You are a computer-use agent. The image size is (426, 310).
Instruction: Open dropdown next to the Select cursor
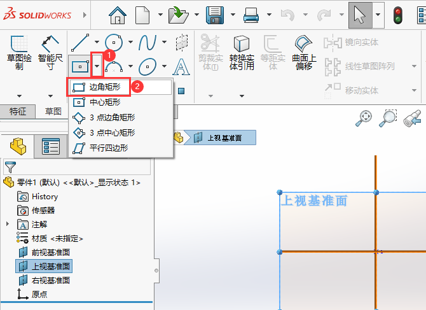(378, 15)
